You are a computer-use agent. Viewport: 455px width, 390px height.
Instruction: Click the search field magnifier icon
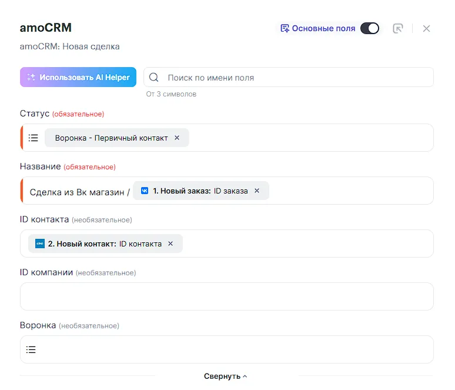[154, 77]
